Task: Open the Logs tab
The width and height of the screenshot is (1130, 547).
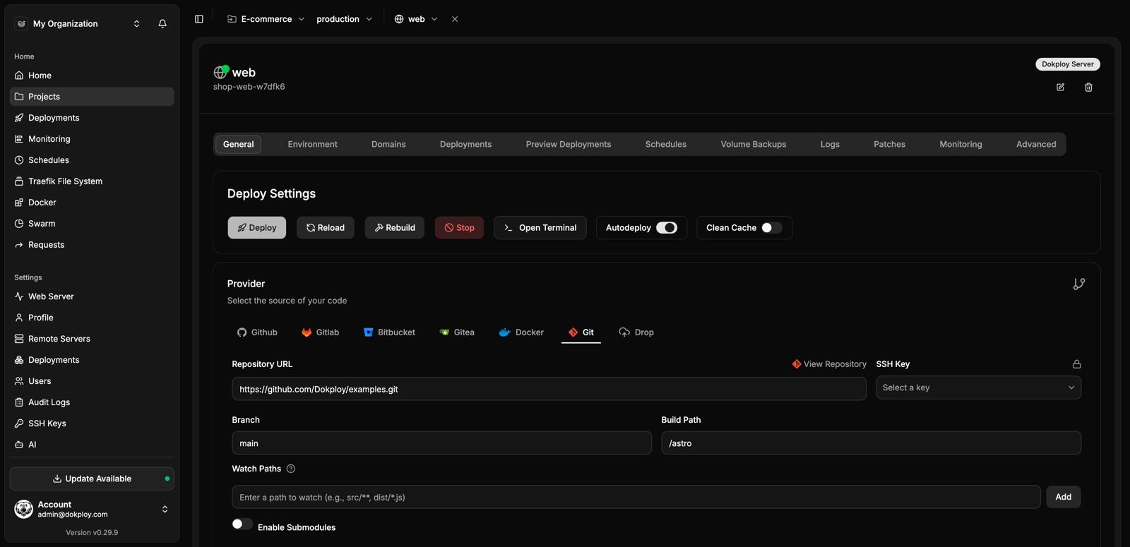Action: point(830,144)
